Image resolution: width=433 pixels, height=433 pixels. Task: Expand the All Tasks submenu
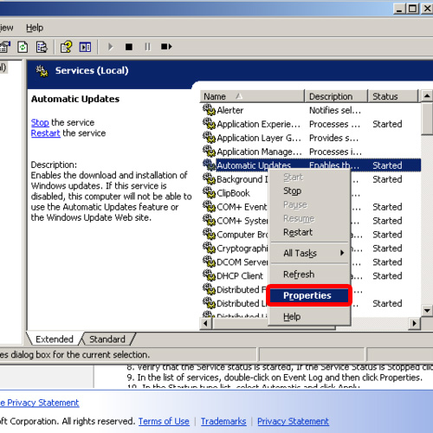(x=309, y=253)
